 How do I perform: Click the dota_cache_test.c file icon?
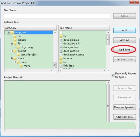[61, 55]
